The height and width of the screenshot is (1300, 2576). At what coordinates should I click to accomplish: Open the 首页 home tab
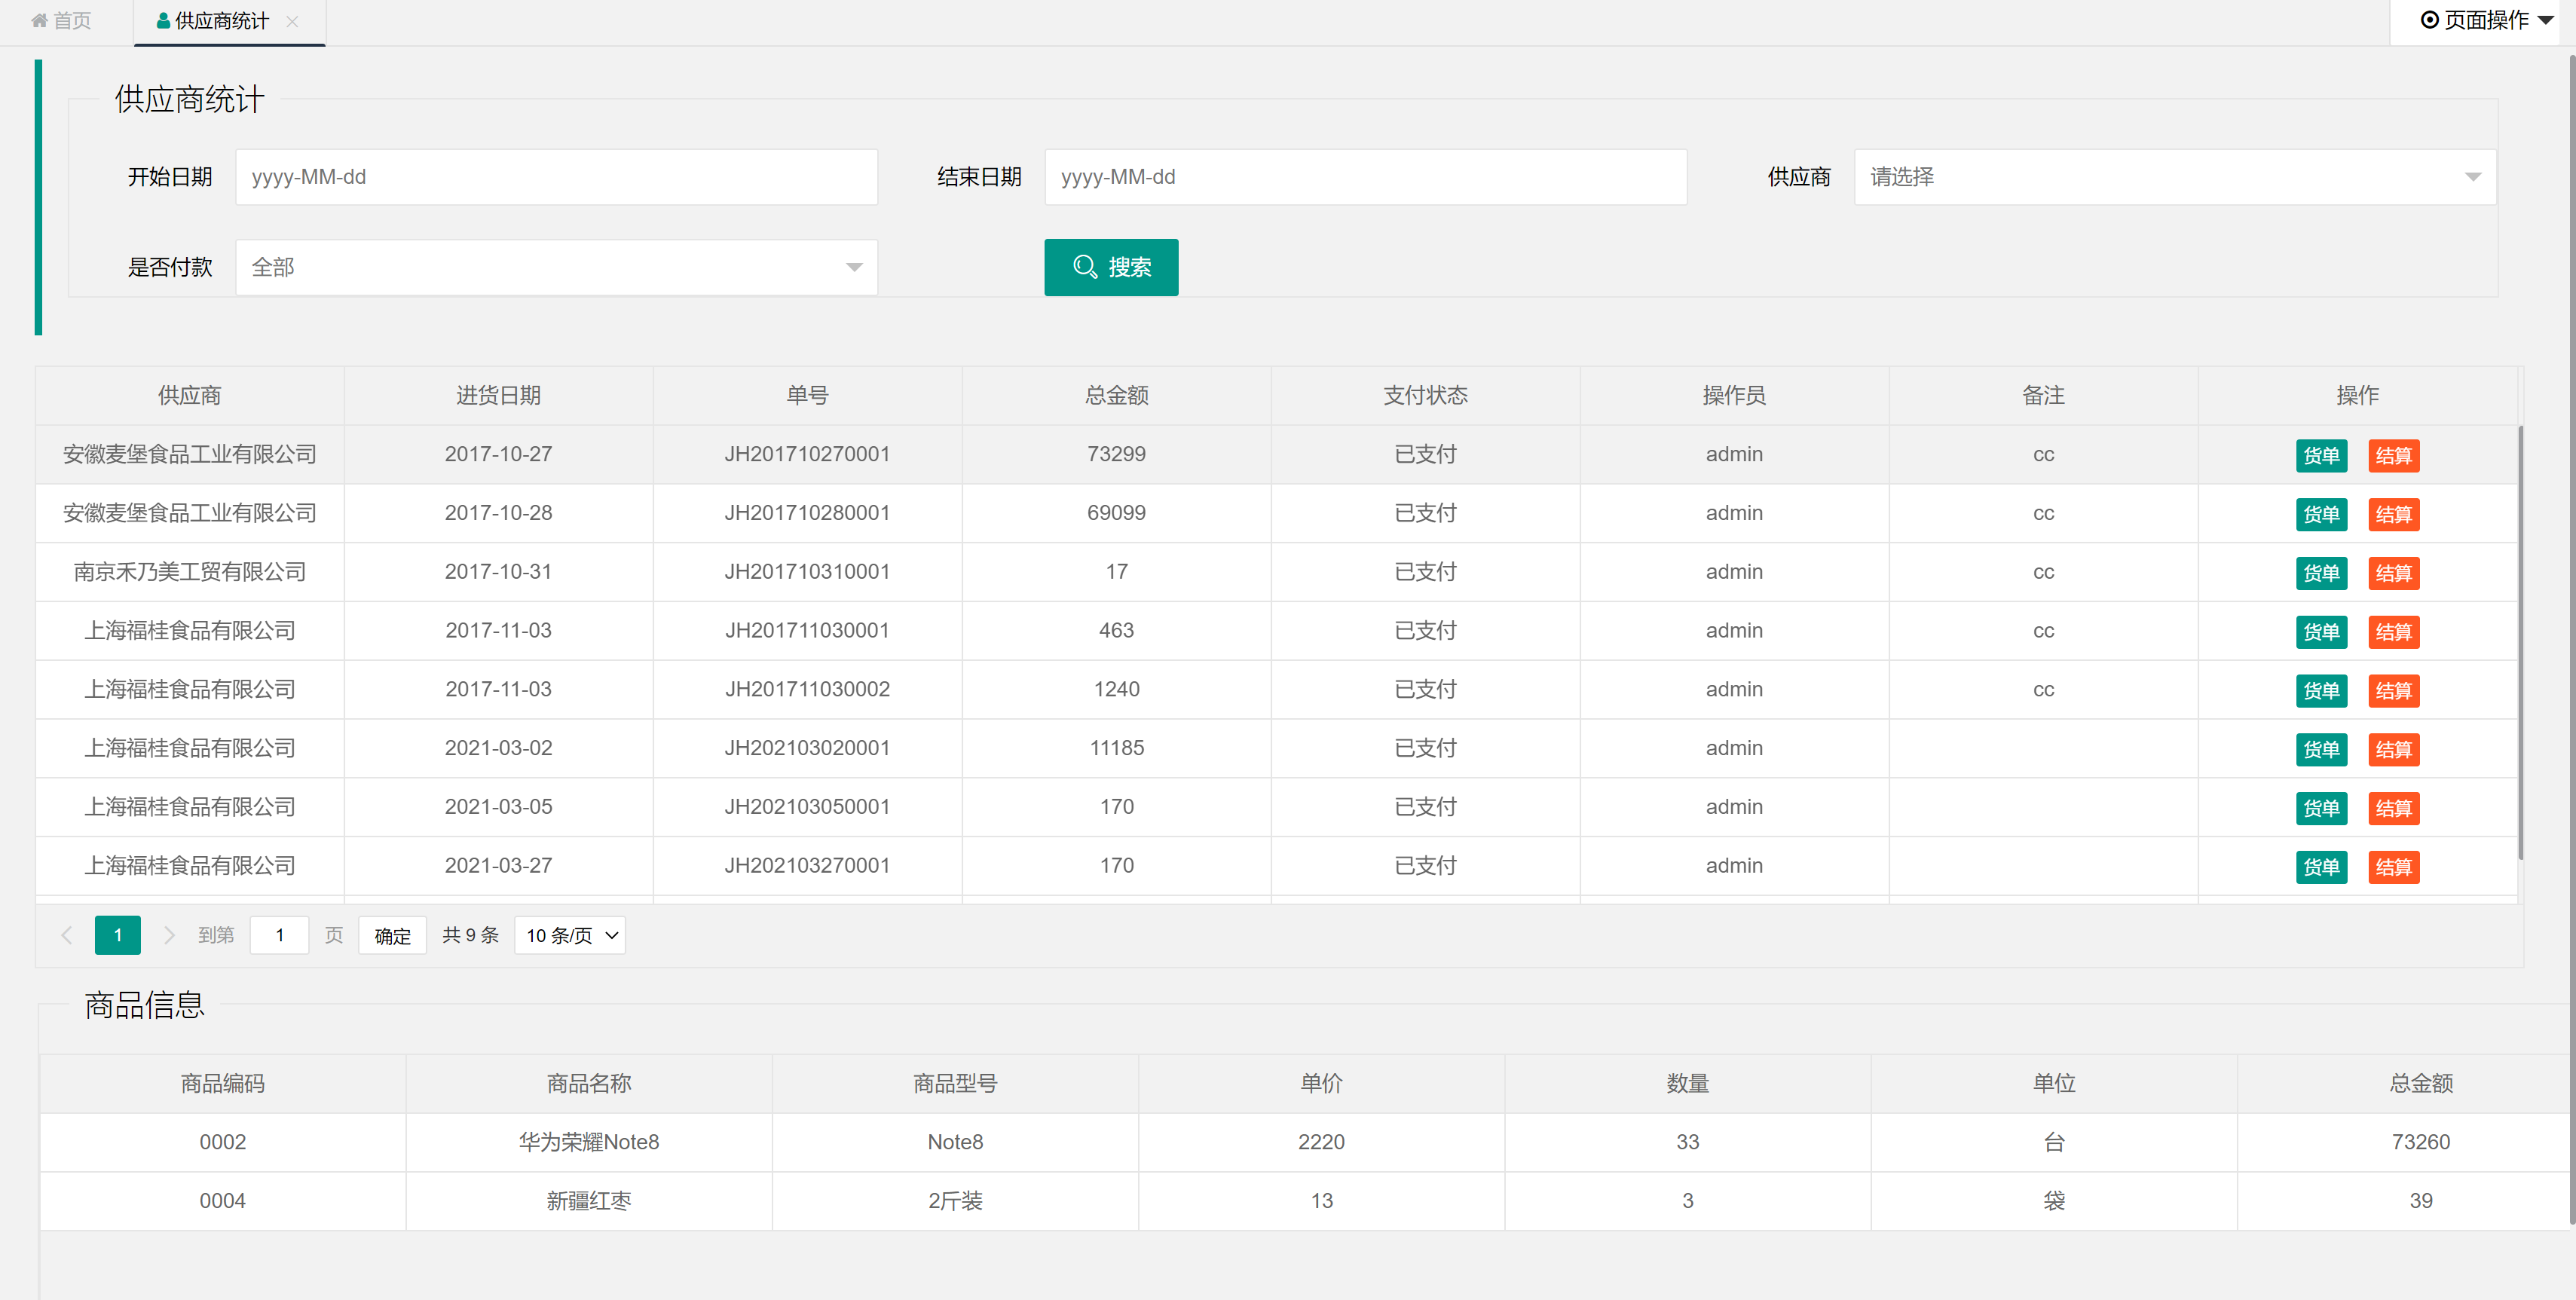(62, 21)
